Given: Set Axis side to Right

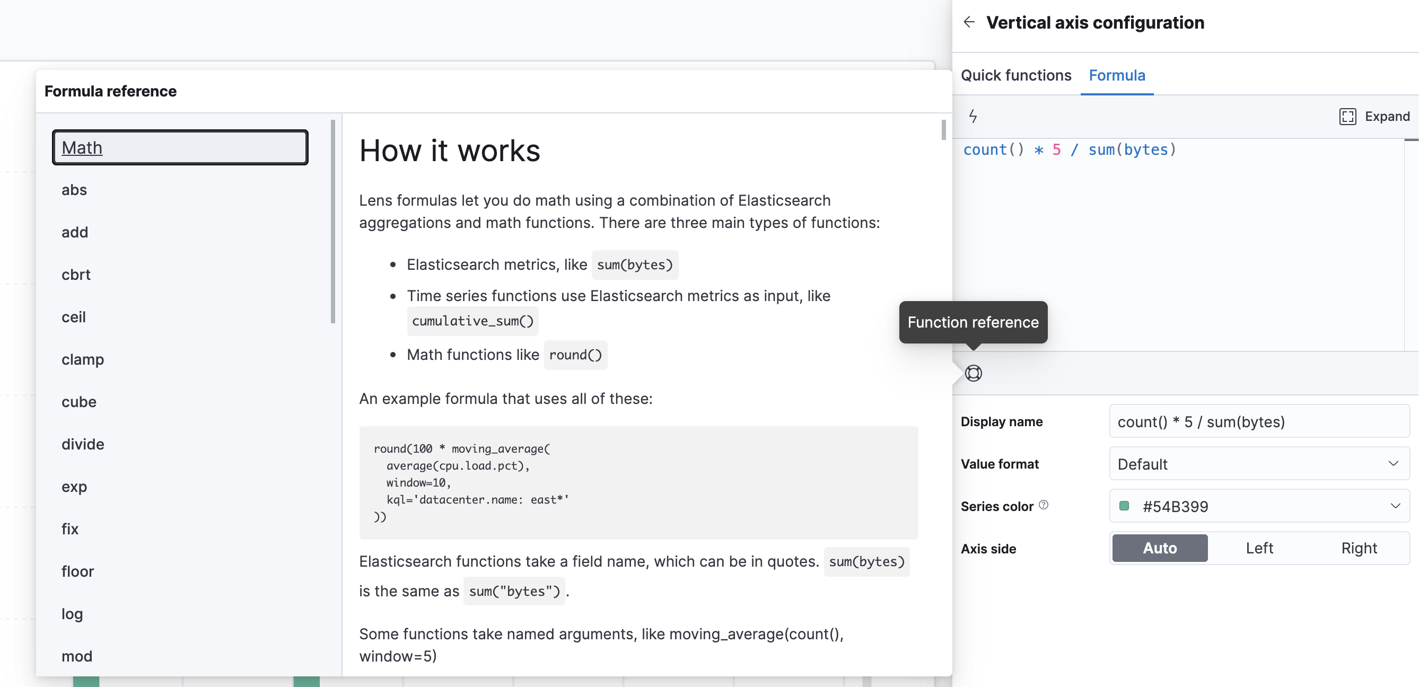Looking at the screenshot, I should coord(1359,548).
